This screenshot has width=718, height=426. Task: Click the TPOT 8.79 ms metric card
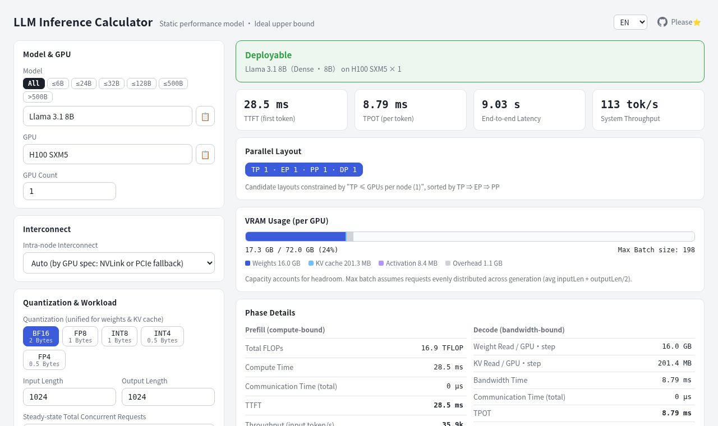click(411, 110)
